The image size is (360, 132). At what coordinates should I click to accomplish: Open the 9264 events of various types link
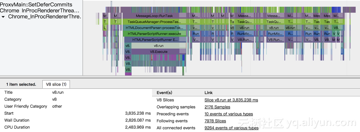232,128
